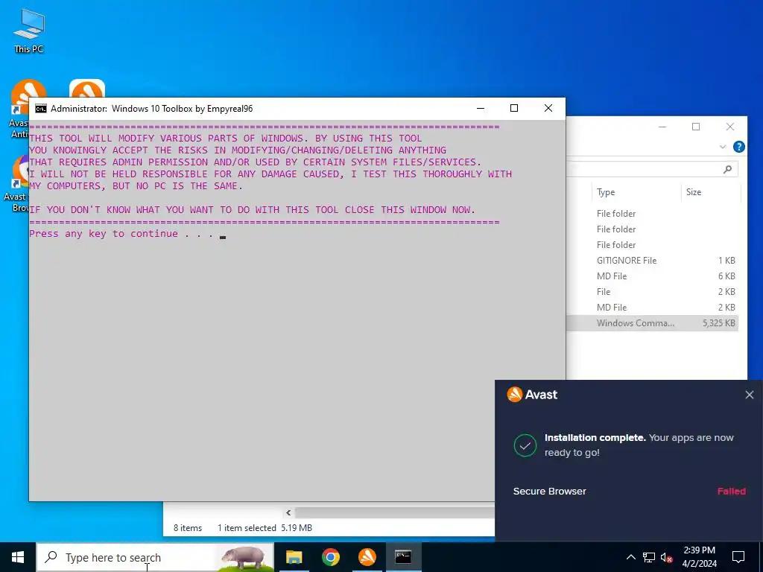Click the File Explorer search box

pyautogui.click(x=652, y=169)
